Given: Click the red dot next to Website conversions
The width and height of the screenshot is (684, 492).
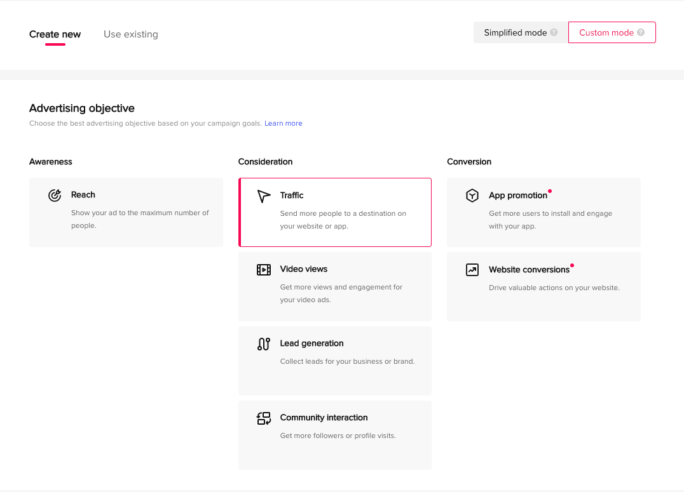Looking at the screenshot, I should (x=572, y=265).
